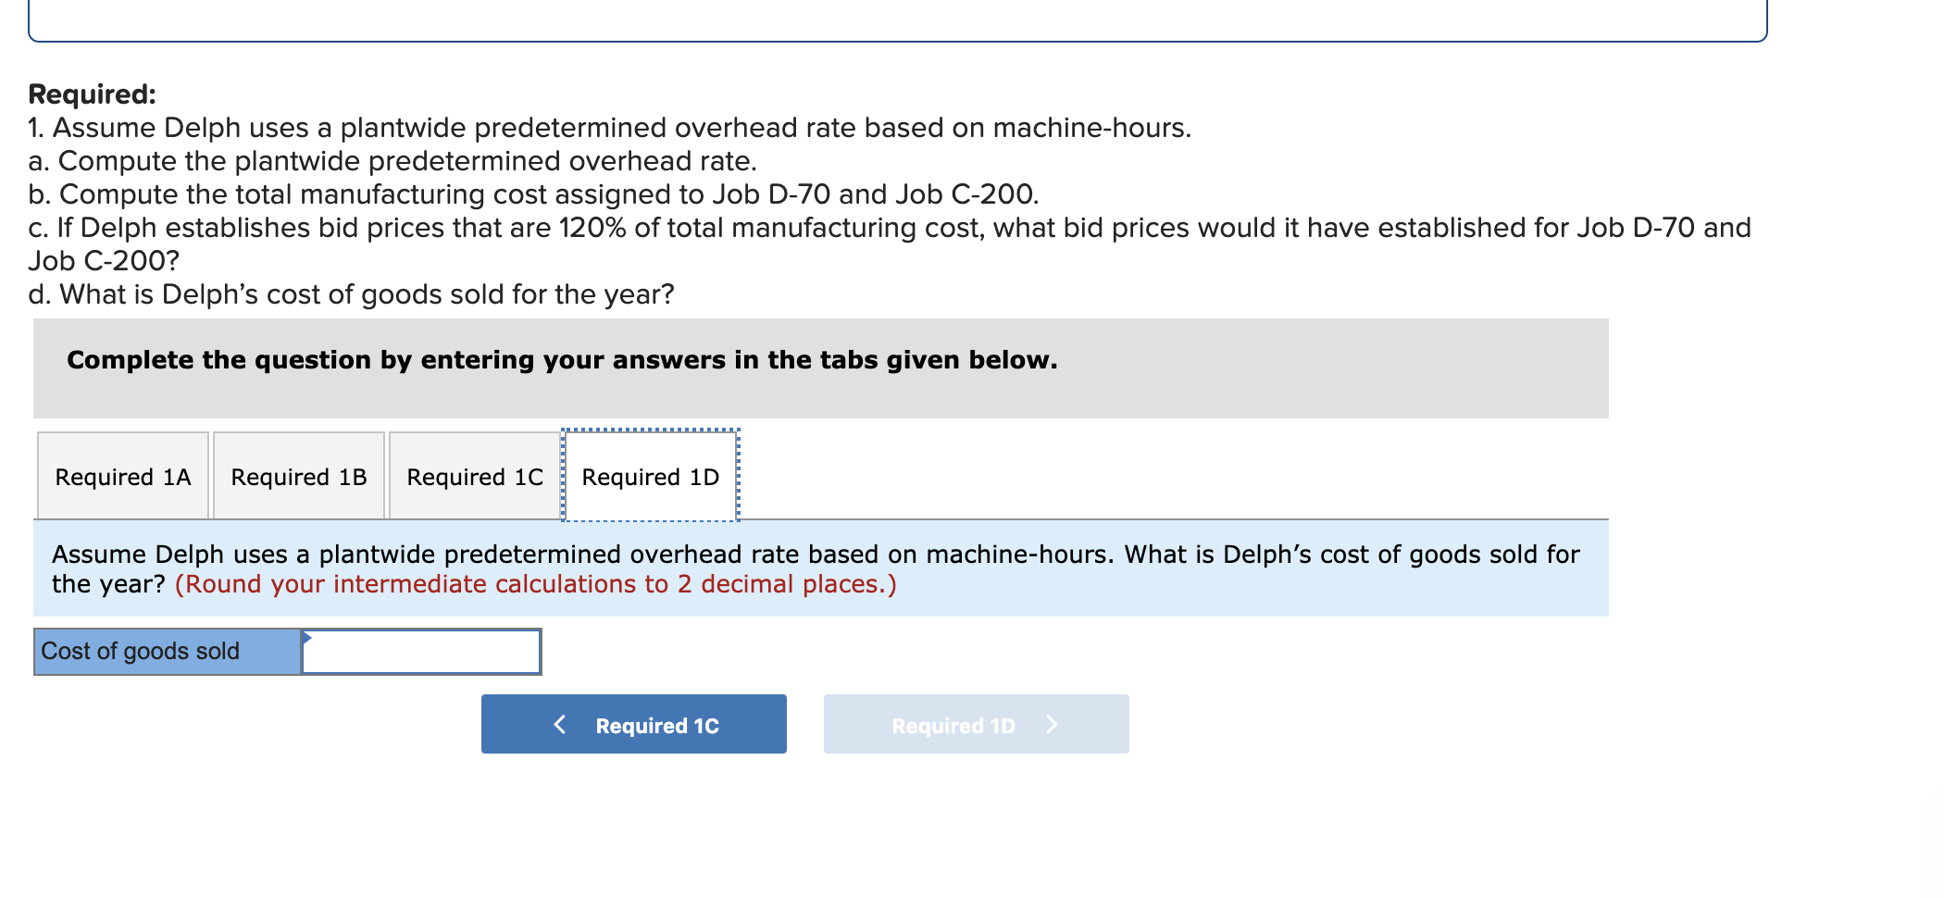This screenshot has width=1944, height=898.
Task: Click the left chevron beside Required 1C
Action: [x=560, y=724]
